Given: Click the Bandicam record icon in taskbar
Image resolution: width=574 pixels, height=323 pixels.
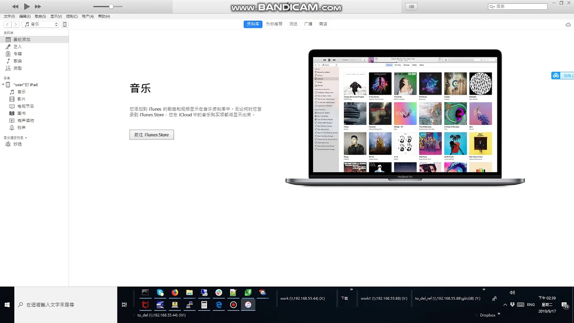Looking at the screenshot, I should [233, 305].
